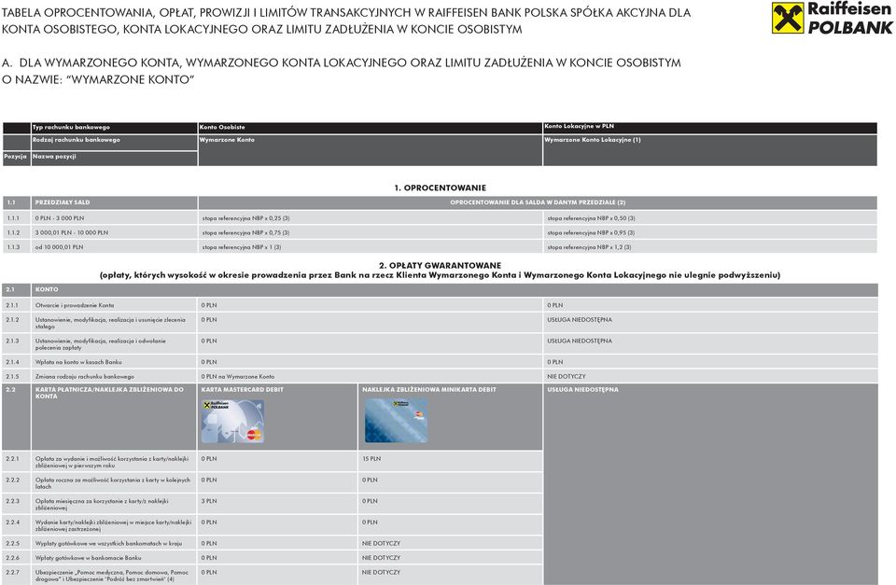Click 'Zmiana rodzaju rachunku bankowego' row label
Image resolution: width=896 pixels, height=585 pixels.
coord(85,377)
